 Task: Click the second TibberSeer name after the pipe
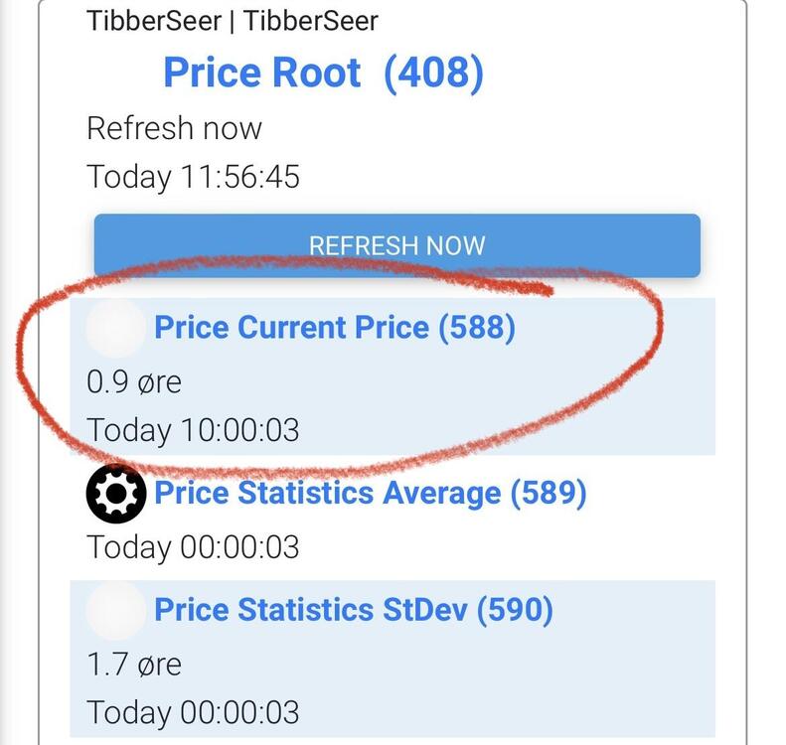click(311, 20)
